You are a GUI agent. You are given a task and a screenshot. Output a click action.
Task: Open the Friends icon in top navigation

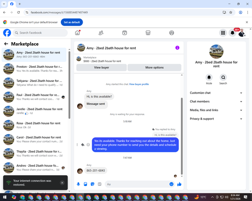point(101,33)
